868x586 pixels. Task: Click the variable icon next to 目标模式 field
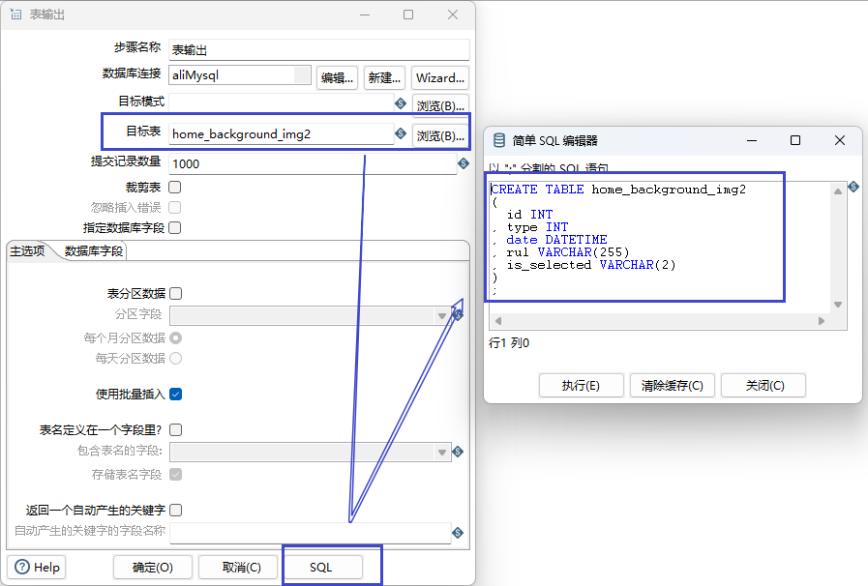[x=401, y=103]
